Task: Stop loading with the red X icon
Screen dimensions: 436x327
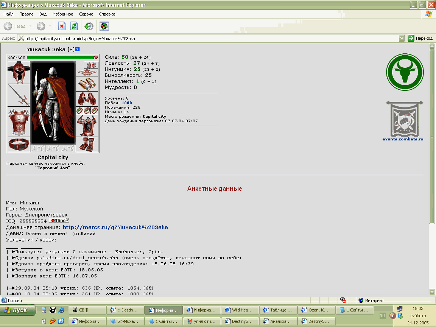Action: coord(62,26)
